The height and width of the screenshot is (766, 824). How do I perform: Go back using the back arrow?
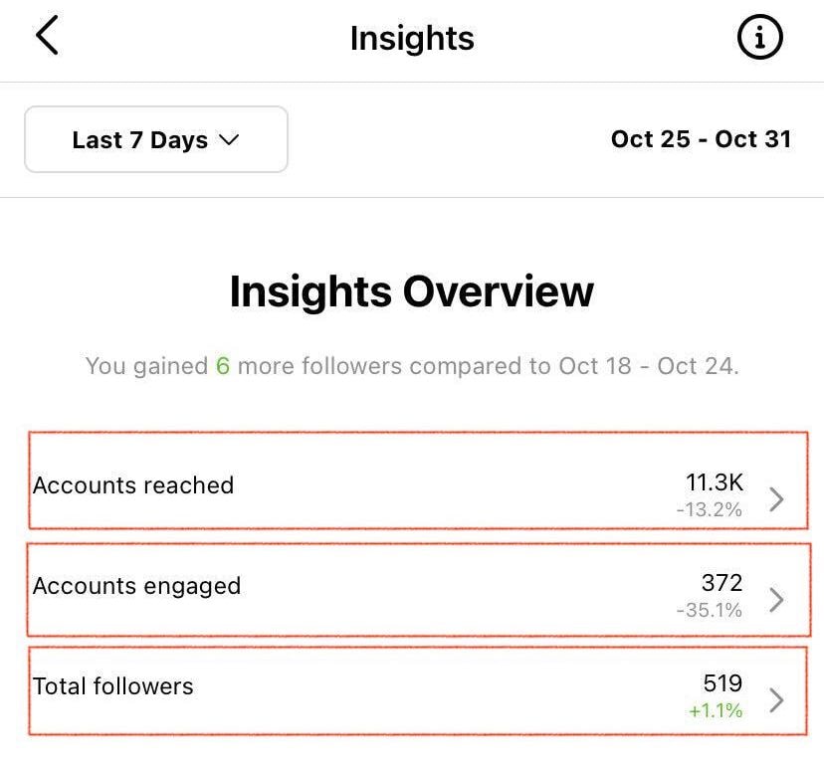[47, 37]
